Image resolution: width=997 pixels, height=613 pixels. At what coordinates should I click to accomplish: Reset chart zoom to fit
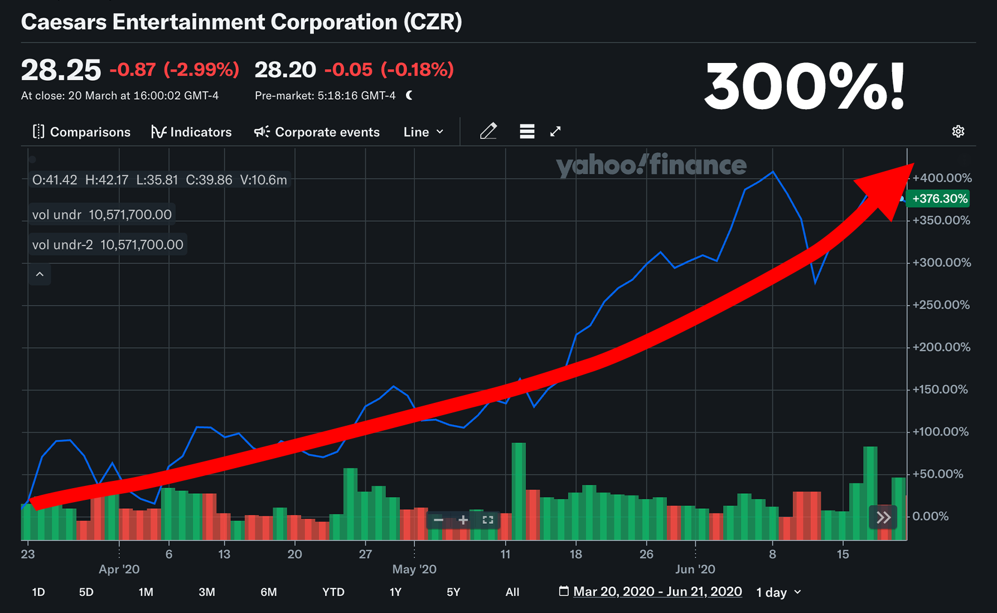tap(488, 520)
